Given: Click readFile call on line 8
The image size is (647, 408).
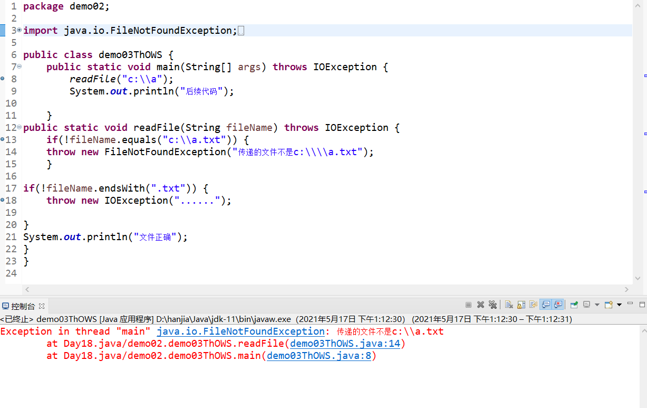Looking at the screenshot, I should click(x=121, y=79).
